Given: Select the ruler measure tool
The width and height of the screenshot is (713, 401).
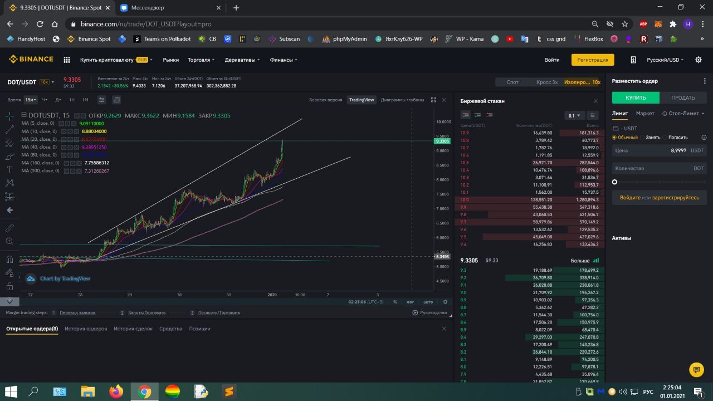Looking at the screenshot, I should coord(9,228).
